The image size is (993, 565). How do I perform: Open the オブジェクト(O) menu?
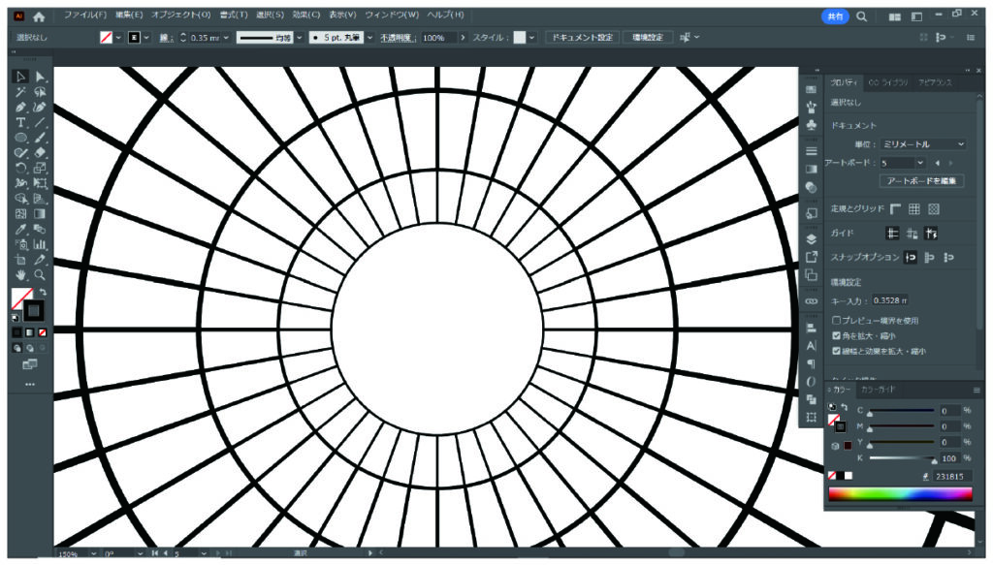pos(180,15)
